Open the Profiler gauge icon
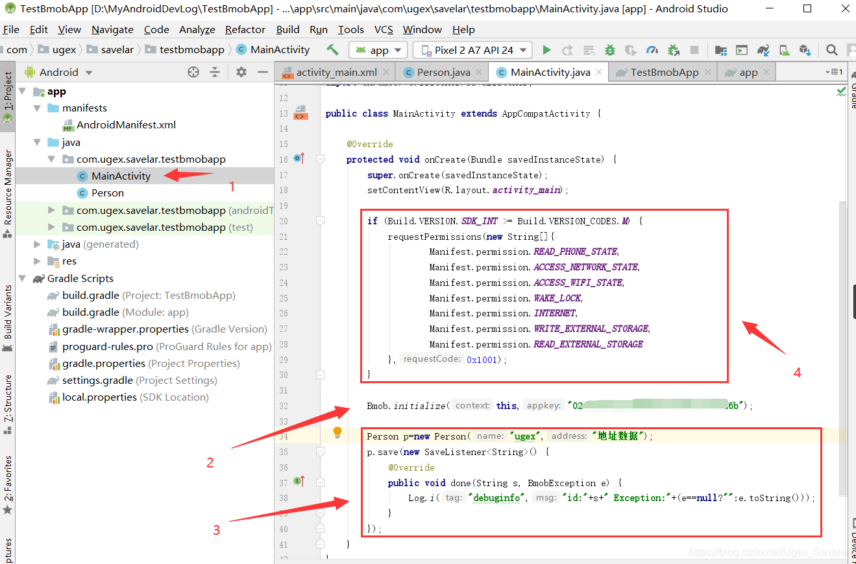The height and width of the screenshot is (564, 856). 652,50
